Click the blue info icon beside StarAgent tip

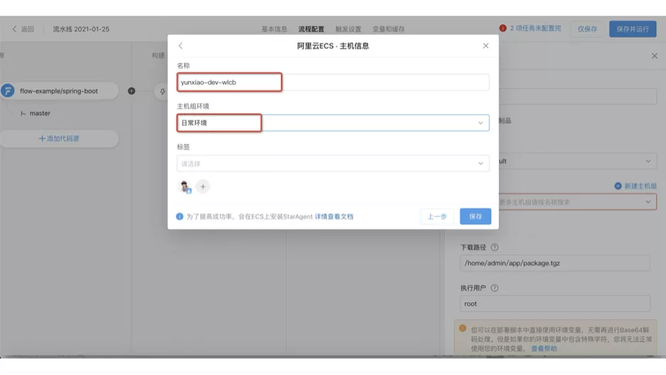[x=180, y=217]
